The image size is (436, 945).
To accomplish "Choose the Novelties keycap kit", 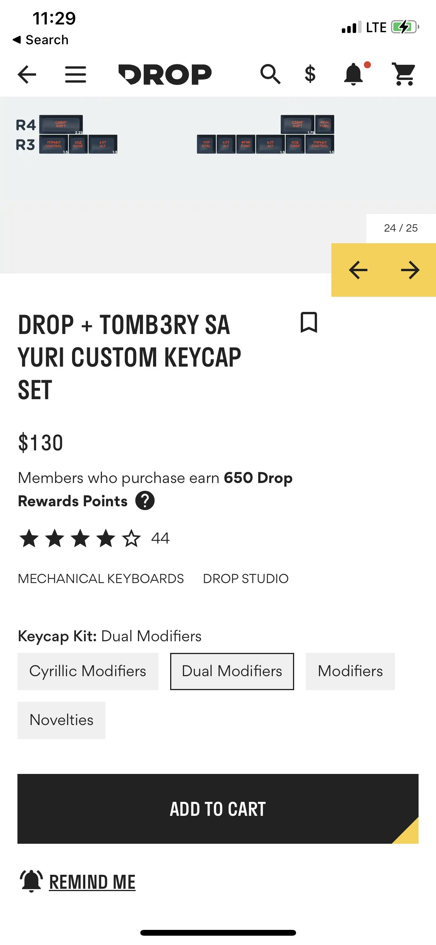I will point(61,720).
